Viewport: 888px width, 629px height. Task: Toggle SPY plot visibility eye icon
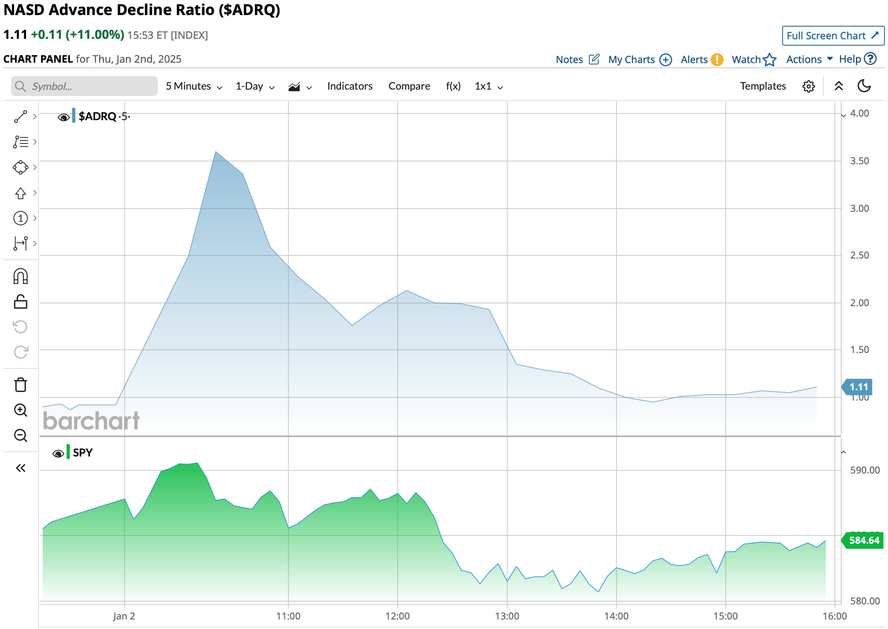(x=58, y=453)
